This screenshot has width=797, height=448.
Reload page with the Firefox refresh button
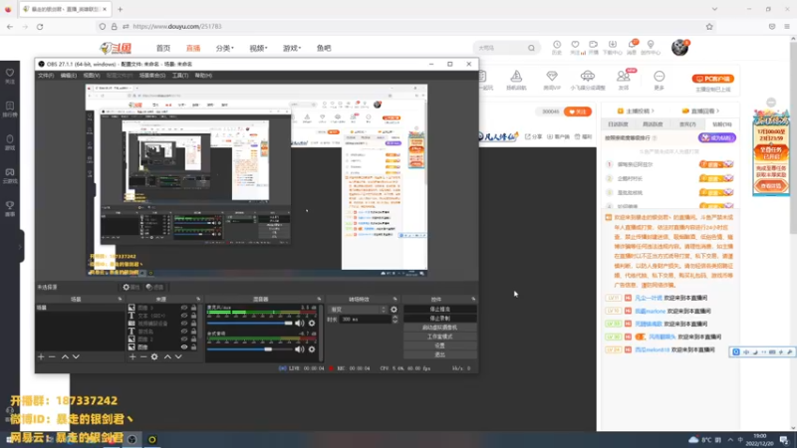coord(40,27)
